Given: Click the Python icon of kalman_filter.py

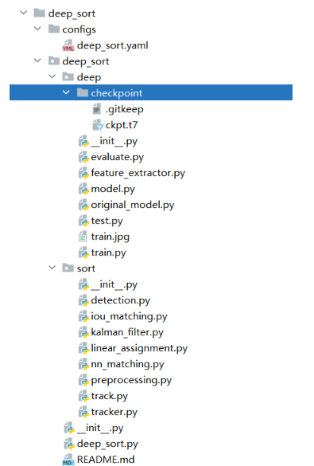Looking at the screenshot, I should 83,332.
